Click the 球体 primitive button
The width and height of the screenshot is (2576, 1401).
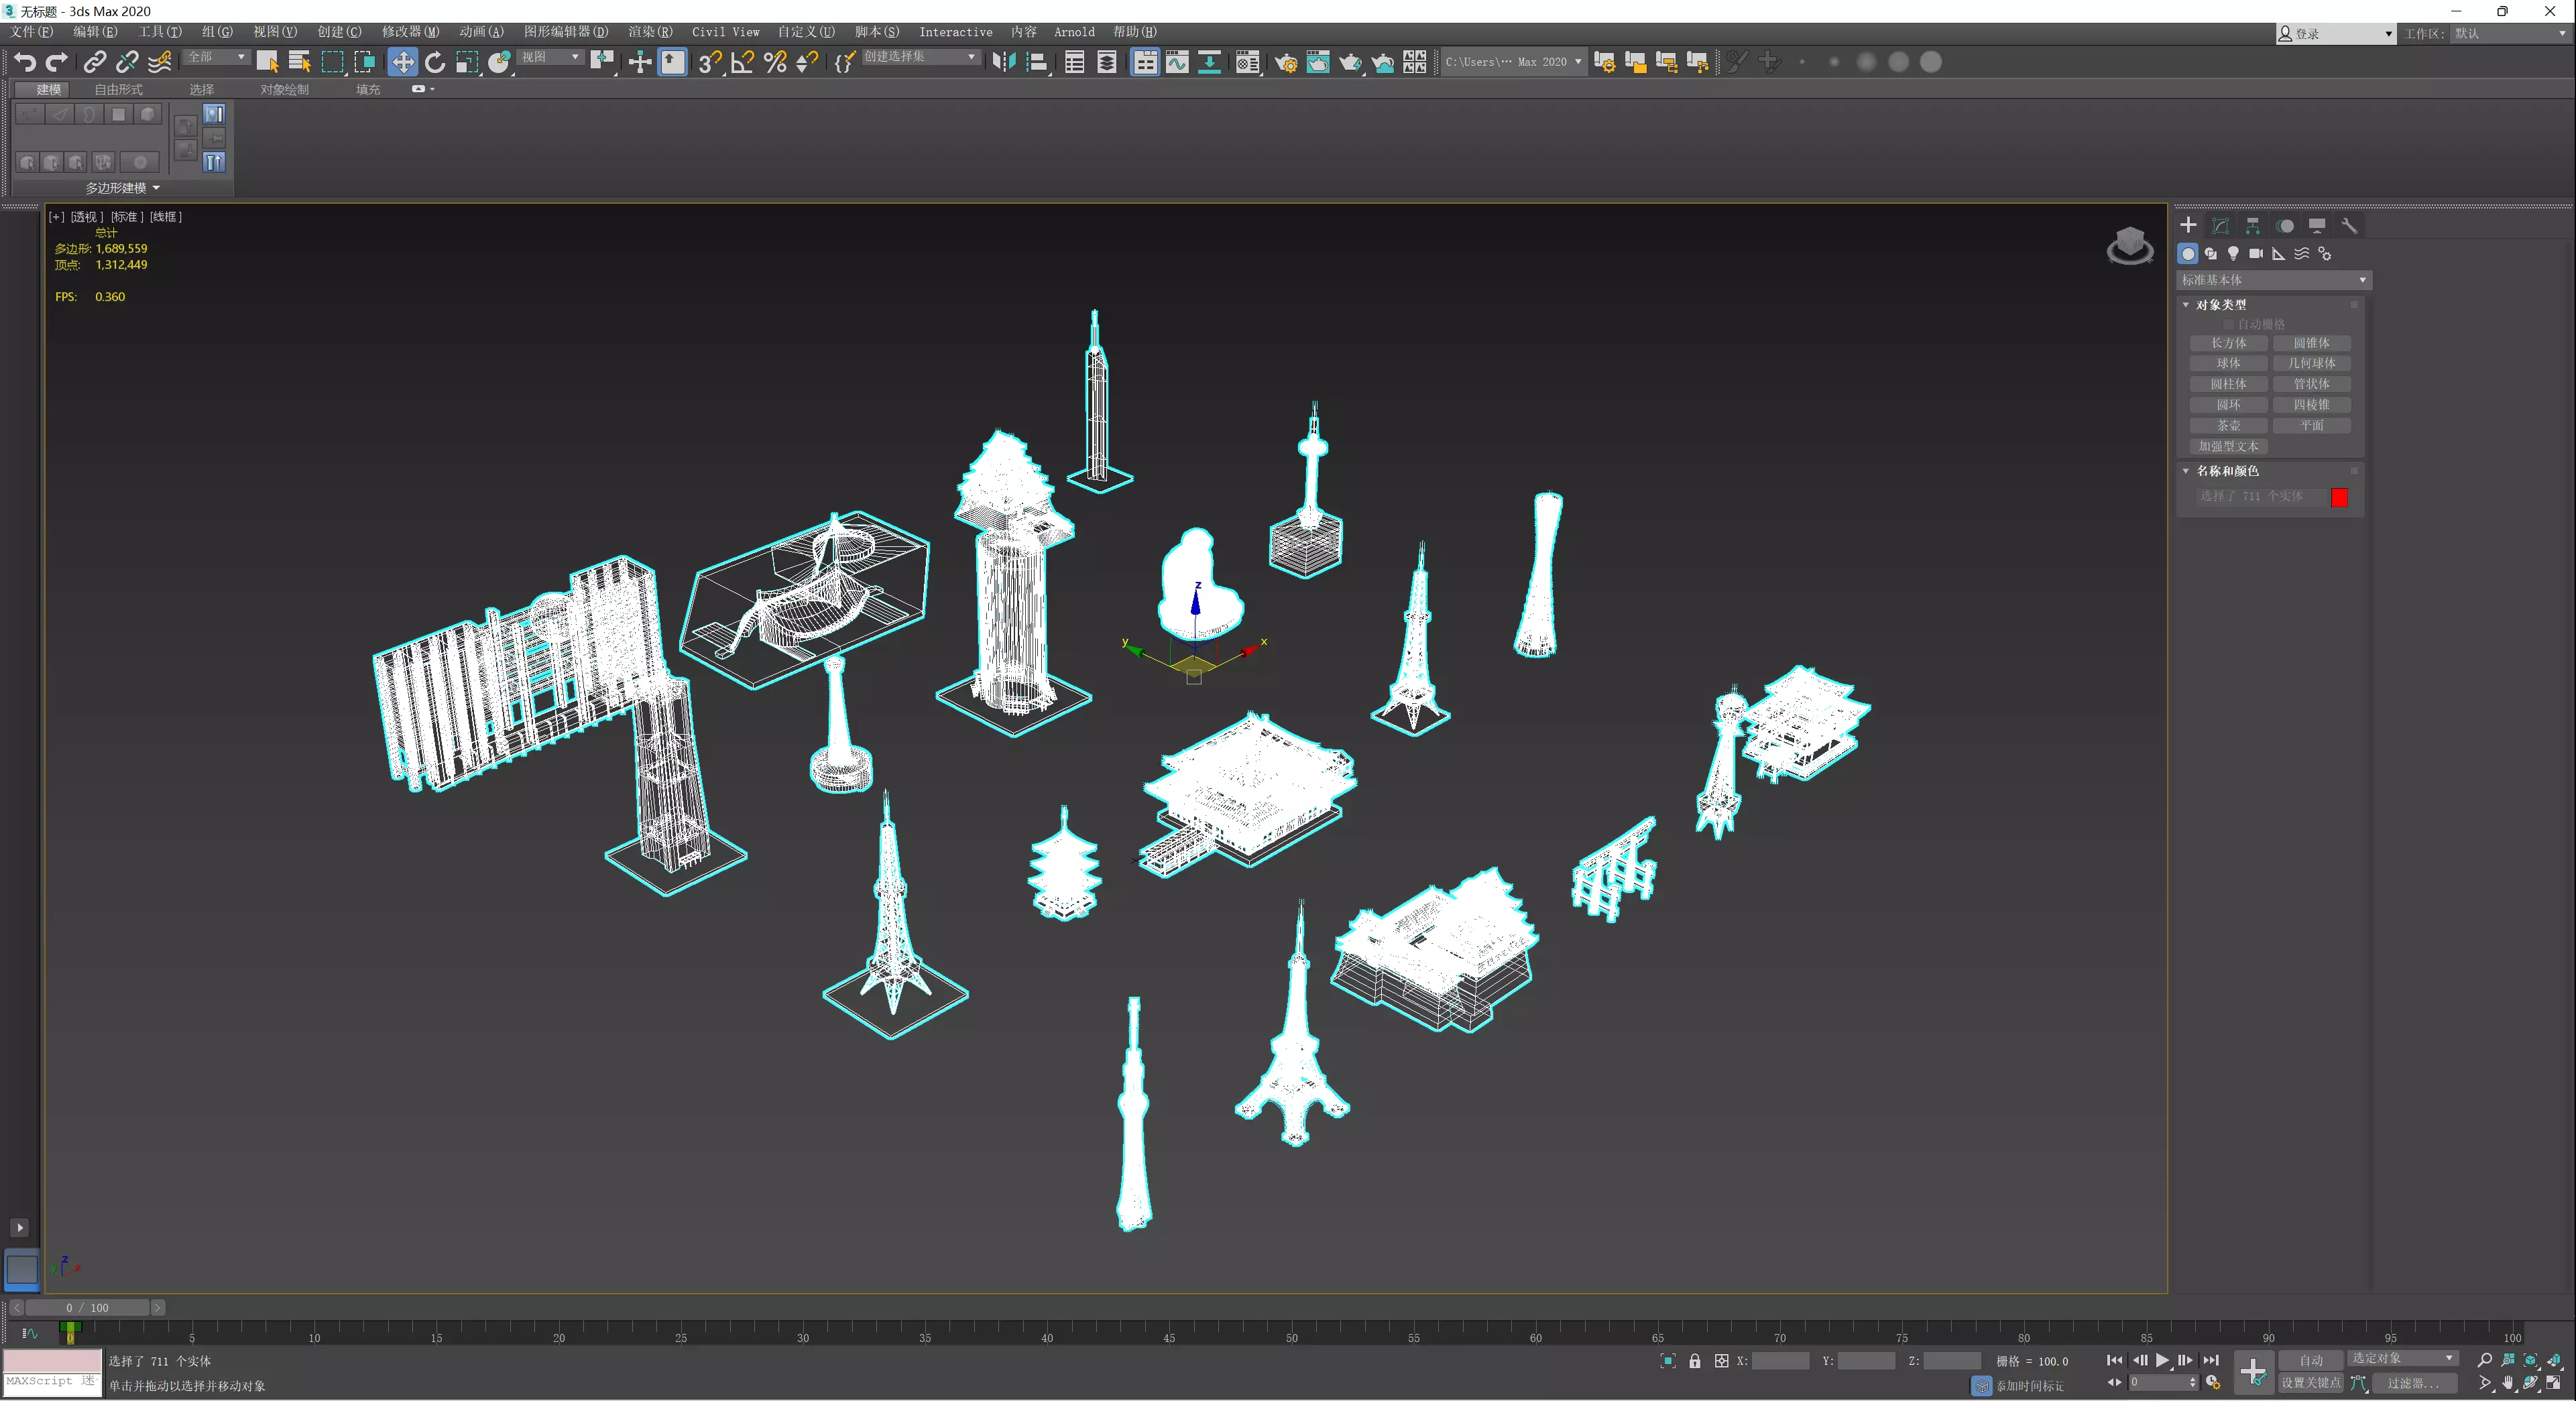point(2228,364)
